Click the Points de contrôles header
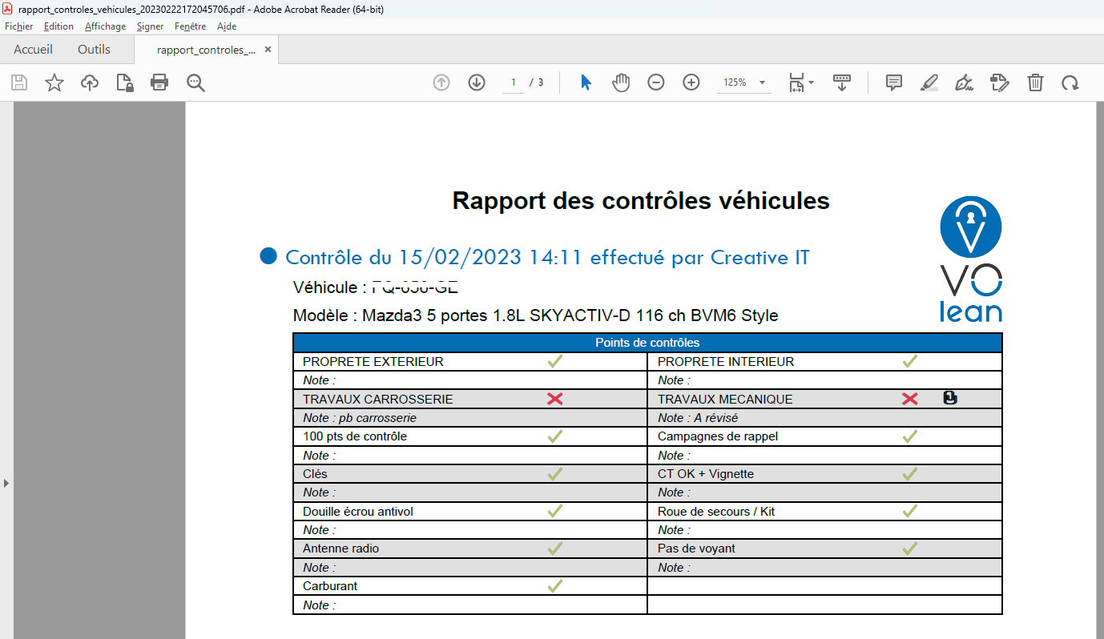 point(647,343)
